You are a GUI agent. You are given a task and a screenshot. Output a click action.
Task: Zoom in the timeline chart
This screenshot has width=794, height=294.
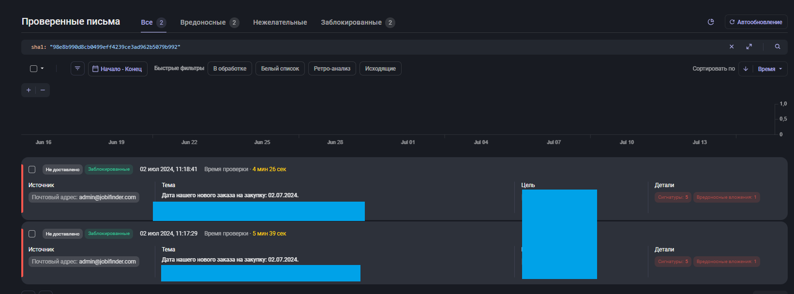coord(29,90)
